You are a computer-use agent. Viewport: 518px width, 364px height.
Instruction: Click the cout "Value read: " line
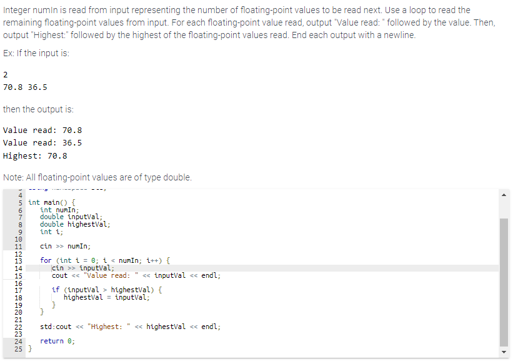point(136,275)
